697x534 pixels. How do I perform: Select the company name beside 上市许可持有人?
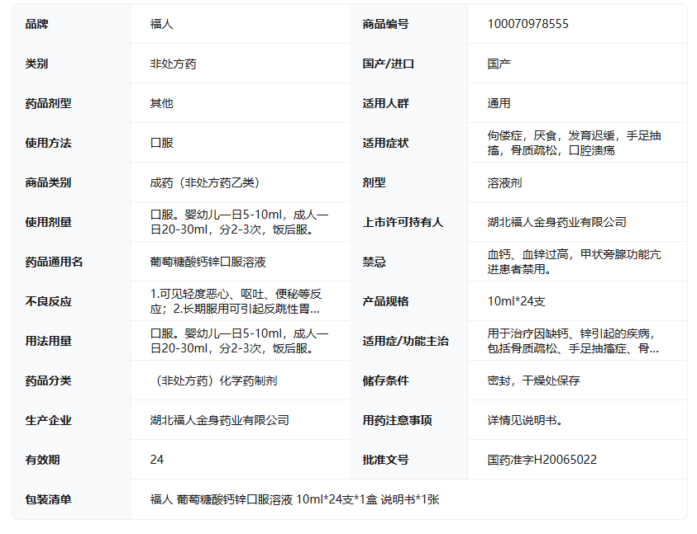[x=557, y=222]
